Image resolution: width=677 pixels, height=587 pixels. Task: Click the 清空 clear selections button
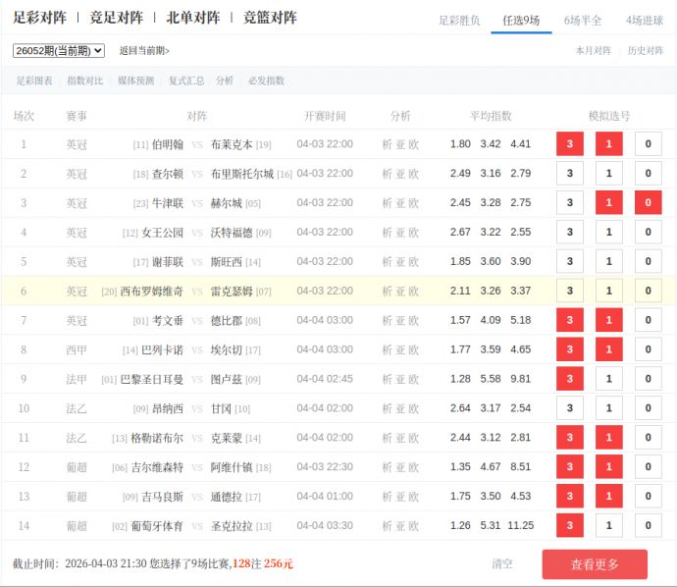pyautogui.click(x=502, y=563)
